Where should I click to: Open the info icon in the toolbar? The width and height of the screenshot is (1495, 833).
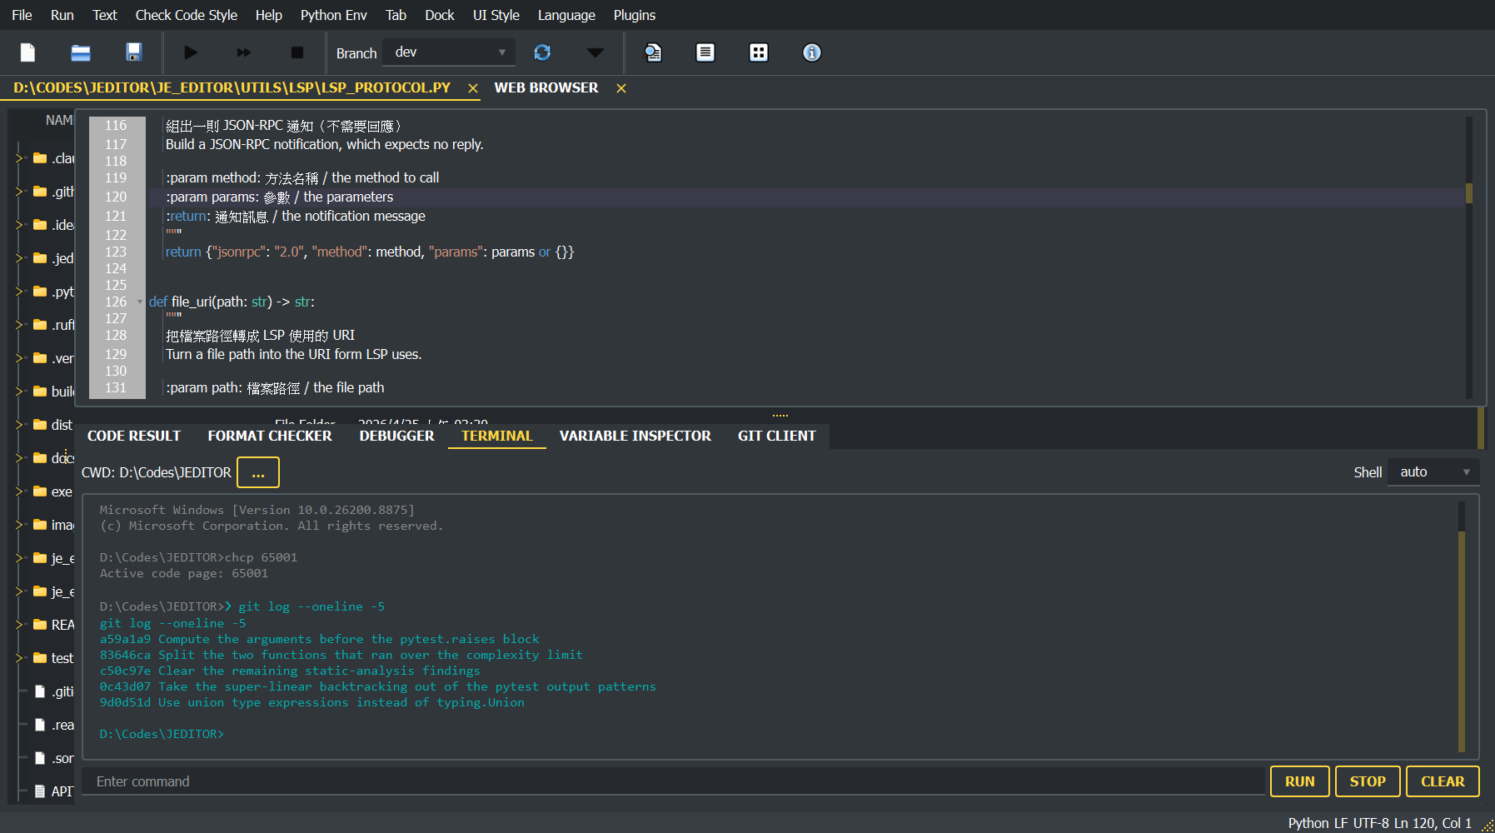812,52
